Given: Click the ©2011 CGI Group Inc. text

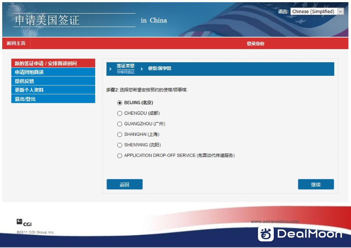Looking at the screenshot, I should tap(36, 232).
